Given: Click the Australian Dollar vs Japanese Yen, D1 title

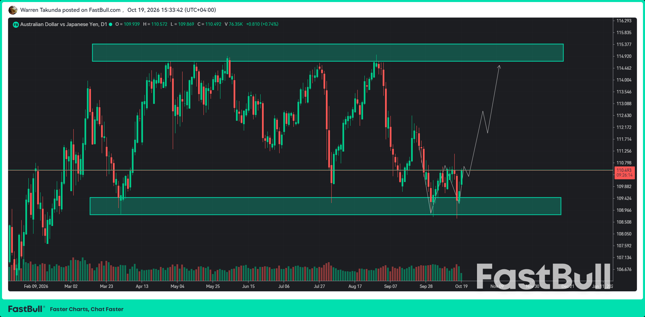Looking at the screenshot, I should 64,24.
